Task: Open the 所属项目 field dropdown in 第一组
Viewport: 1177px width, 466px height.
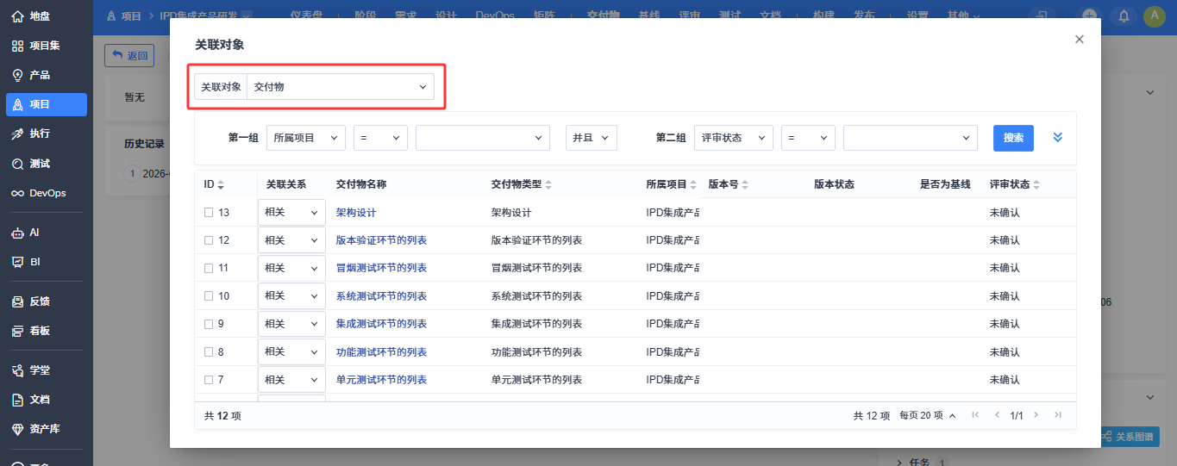Action: (306, 138)
